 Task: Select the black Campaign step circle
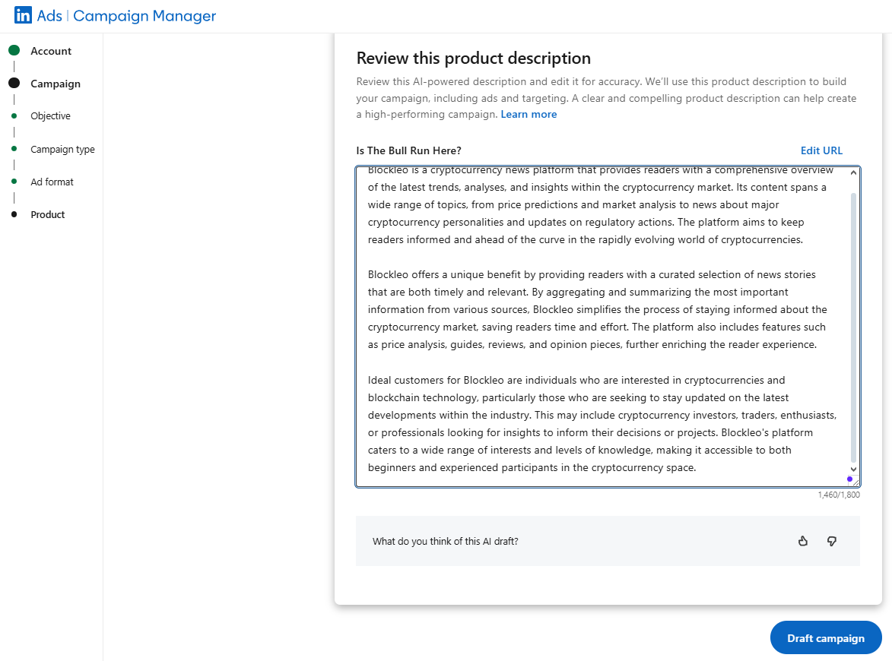point(14,83)
